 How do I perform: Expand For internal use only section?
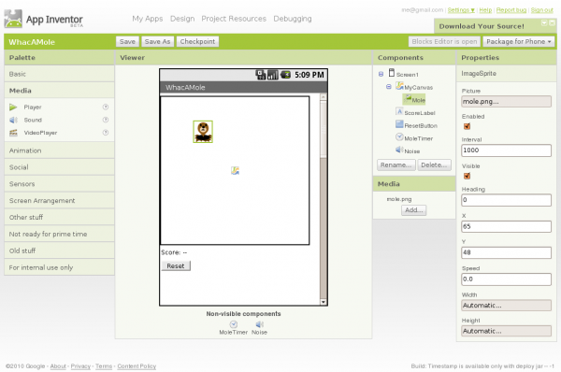(60, 267)
